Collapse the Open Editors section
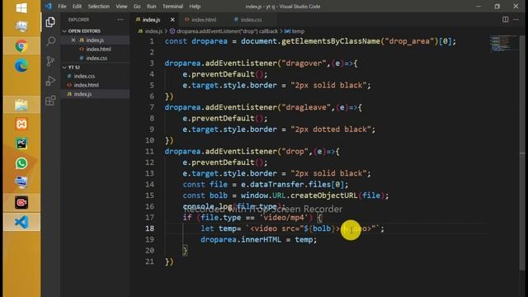Image resolution: width=528 pixels, height=297 pixels. coord(84,31)
